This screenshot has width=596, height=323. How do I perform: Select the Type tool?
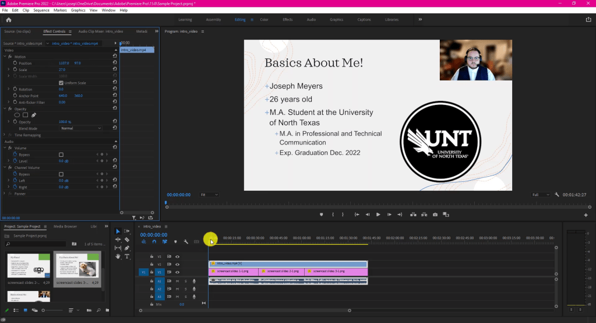127,256
